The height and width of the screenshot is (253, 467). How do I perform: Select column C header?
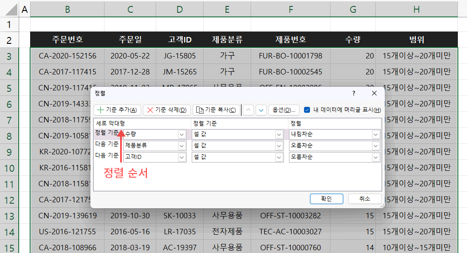point(130,10)
